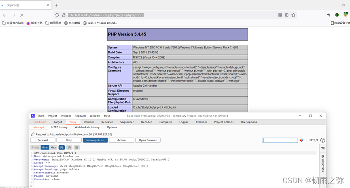This screenshot has width=350, height=188.
Task: Open the 京东商城 bookmark
Action: pyautogui.click(x=72, y=23)
